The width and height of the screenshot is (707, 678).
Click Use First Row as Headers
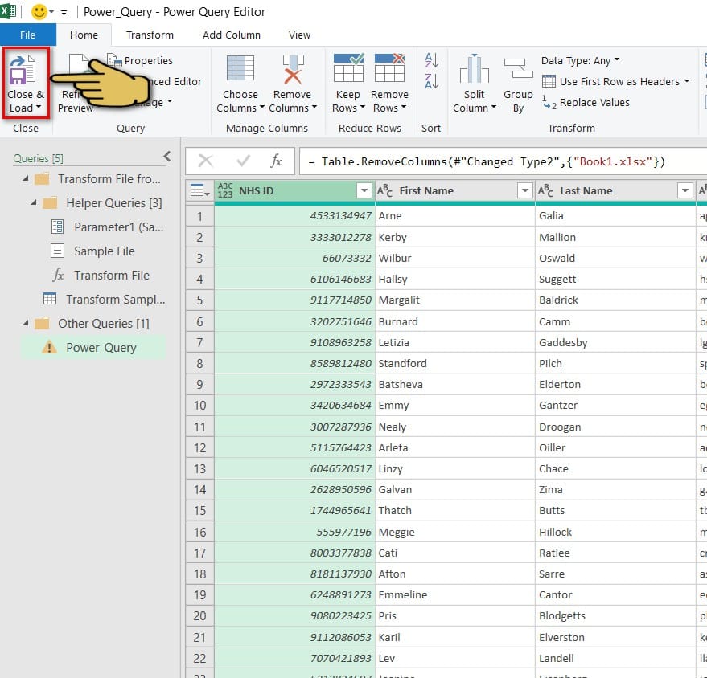[x=610, y=81]
